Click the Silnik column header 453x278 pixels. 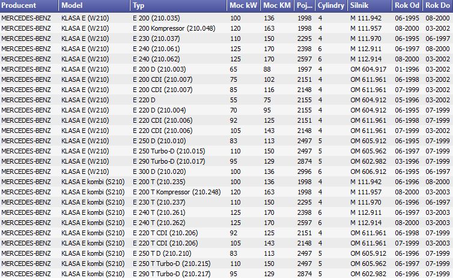369,5
